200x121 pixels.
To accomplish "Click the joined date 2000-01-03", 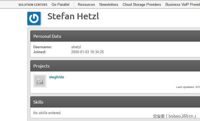I will 88,52.
